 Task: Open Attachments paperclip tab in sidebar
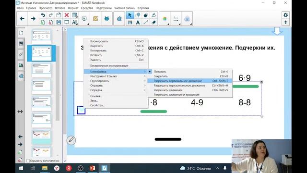(21, 54)
